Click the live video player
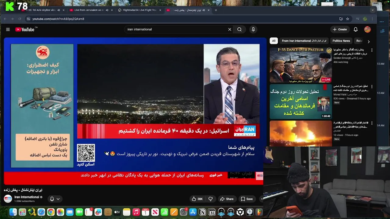The width and height of the screenshot is (390, 219). 134,111
